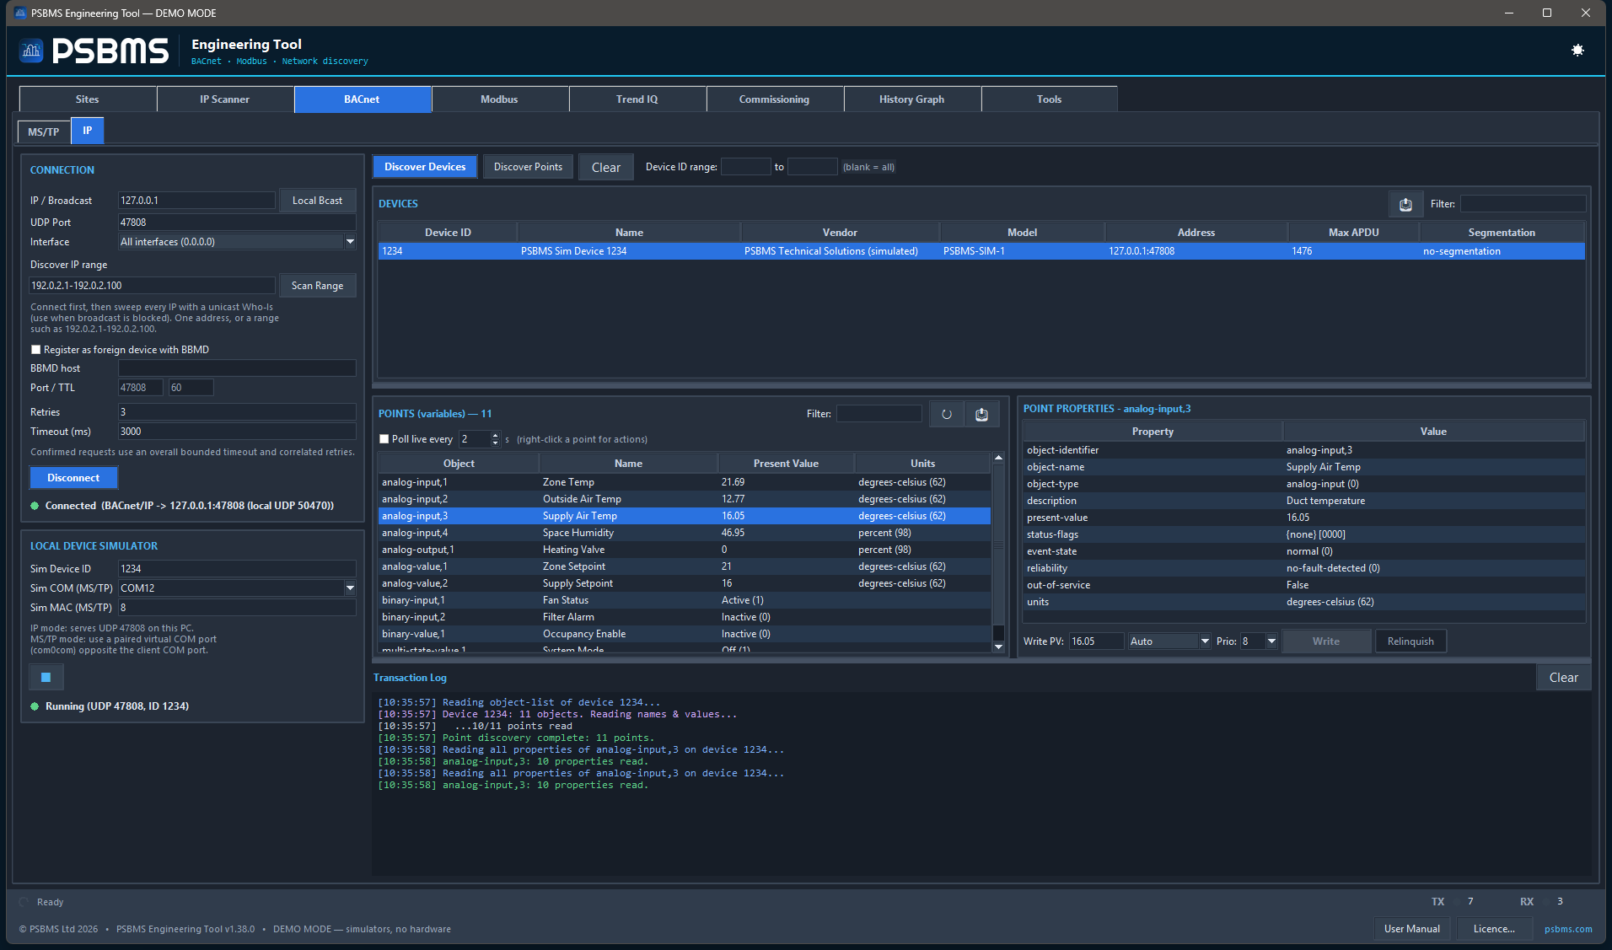The image size is (1612, 950).
Task: Open the Prio priority dropdown
Action: click(x=1271, y=641)
